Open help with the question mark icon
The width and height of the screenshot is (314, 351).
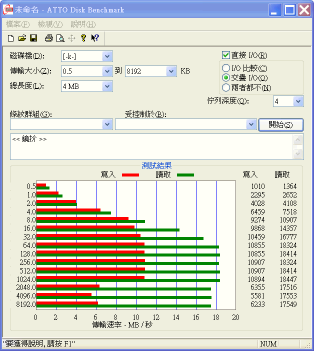[83, 38]
